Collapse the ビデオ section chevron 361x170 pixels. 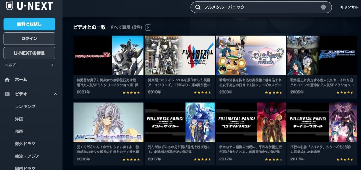pyautogui.click(x=55, y=94)
